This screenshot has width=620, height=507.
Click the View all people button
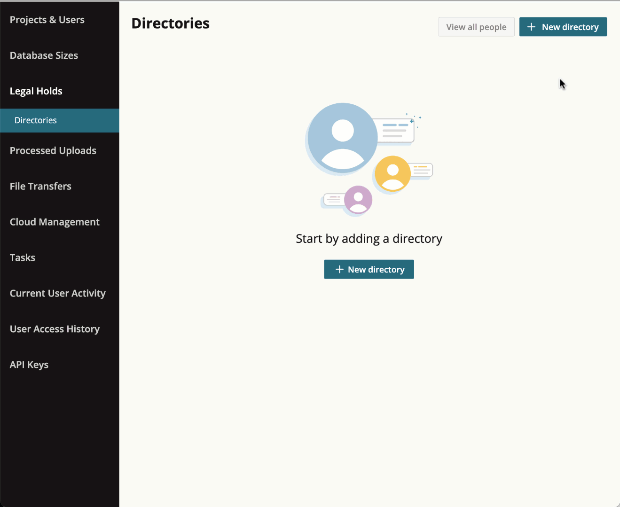pos(476,27)
